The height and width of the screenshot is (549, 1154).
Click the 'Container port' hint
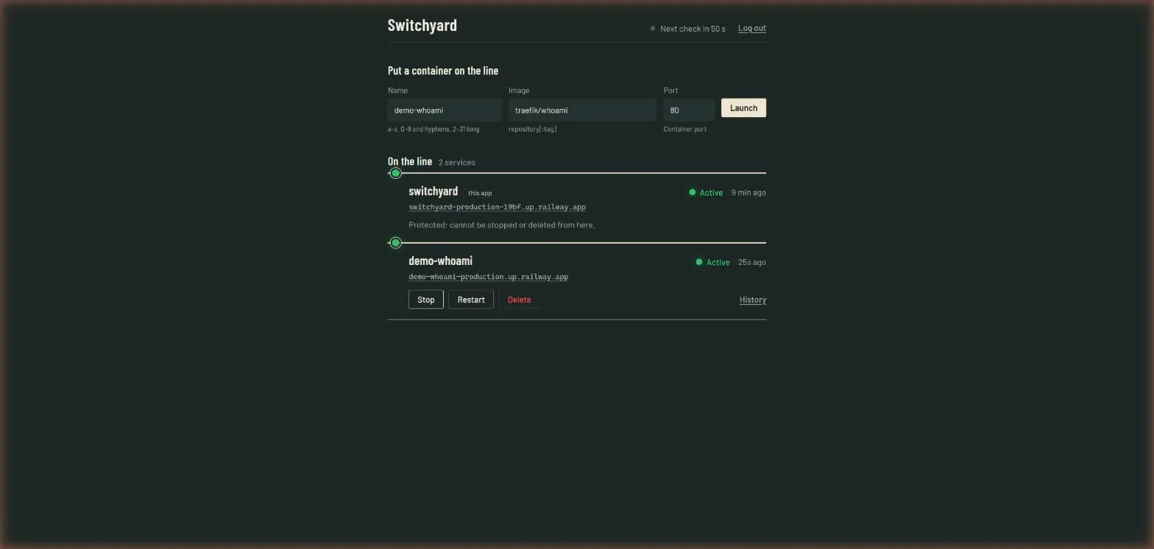685,129
